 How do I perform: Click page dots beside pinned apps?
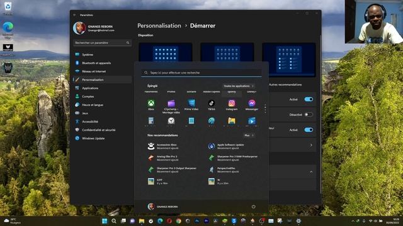point(265,109)
